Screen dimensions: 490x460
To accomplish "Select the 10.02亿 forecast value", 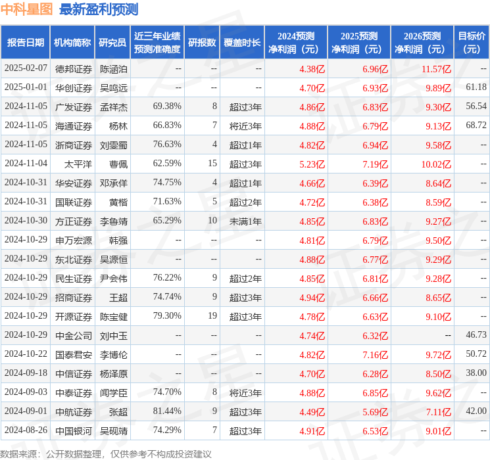I will coord(436,164).
